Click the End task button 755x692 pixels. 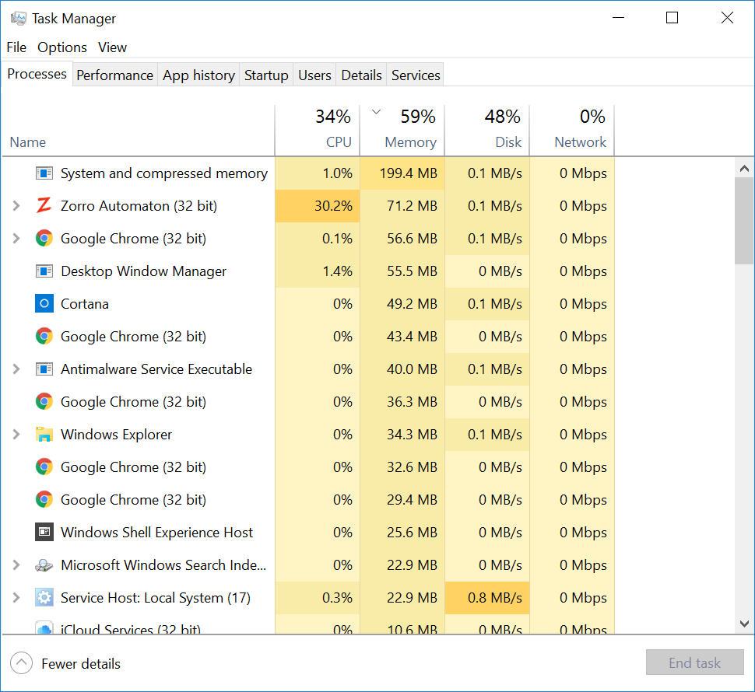(694, 662)
